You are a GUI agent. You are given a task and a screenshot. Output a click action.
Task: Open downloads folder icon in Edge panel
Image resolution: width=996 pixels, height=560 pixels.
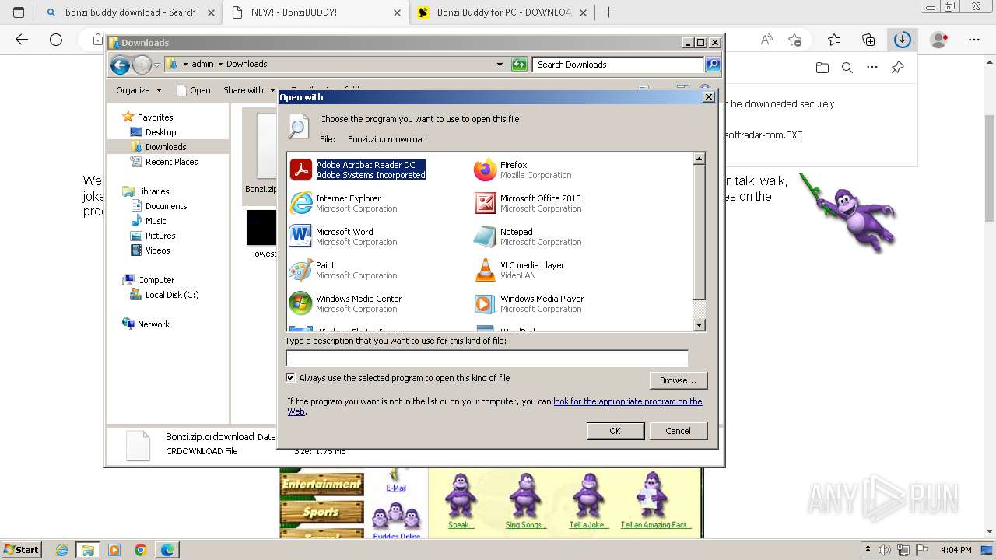(x=822, y=68)
